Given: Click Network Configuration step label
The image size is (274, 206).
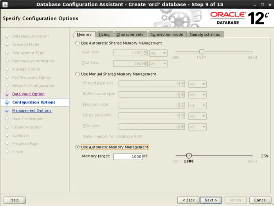Looking at the screenshot, I should tap(33, 86).
